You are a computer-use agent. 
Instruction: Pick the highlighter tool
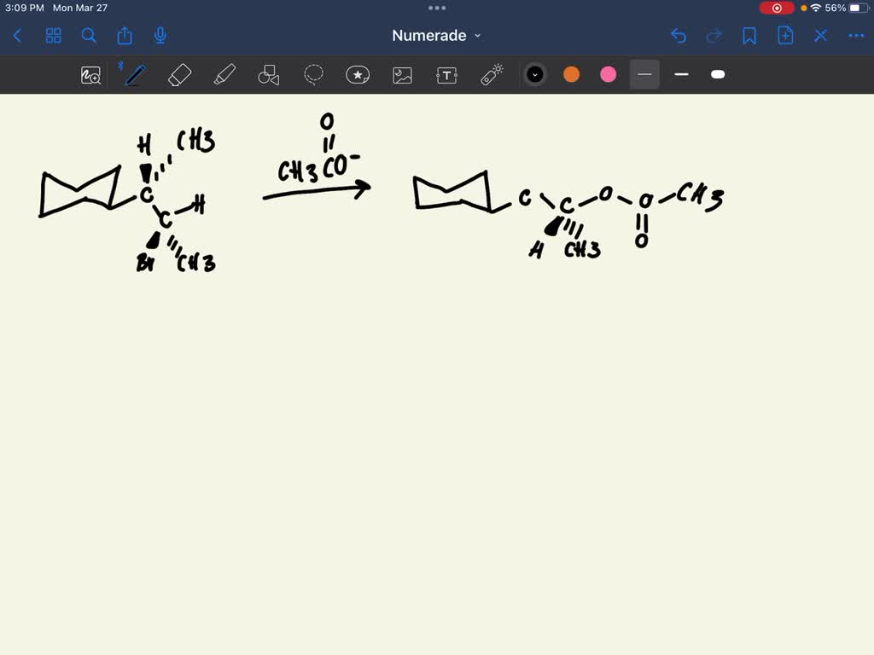point(224,74)
